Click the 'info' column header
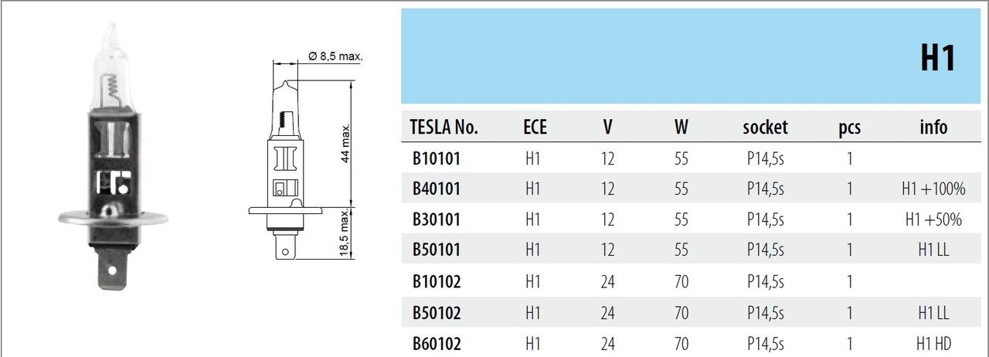This screenshot has width=989, height=357. pos(933,127)
